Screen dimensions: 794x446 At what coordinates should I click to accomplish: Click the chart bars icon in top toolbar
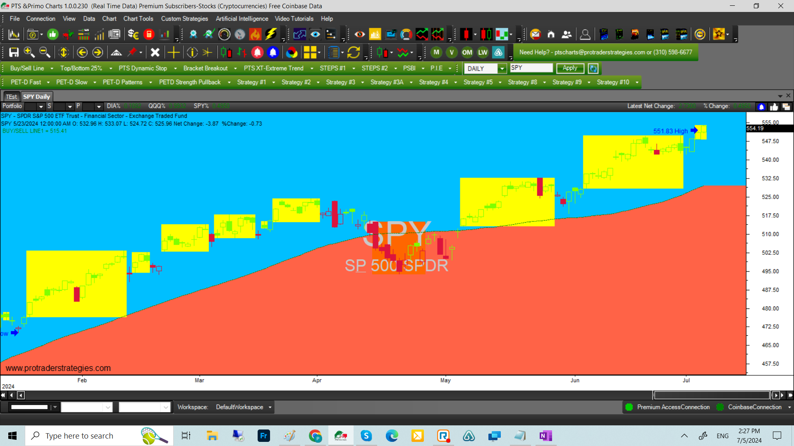(x=14, y=34)
